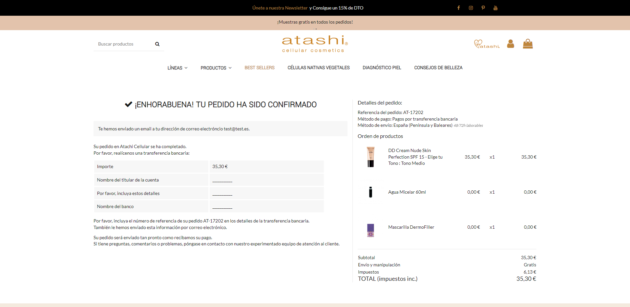Image resolution: width=630 pixels, height=307 pixels.
Task: Click the search magnifier icon
Action: (x=157, y=44)
